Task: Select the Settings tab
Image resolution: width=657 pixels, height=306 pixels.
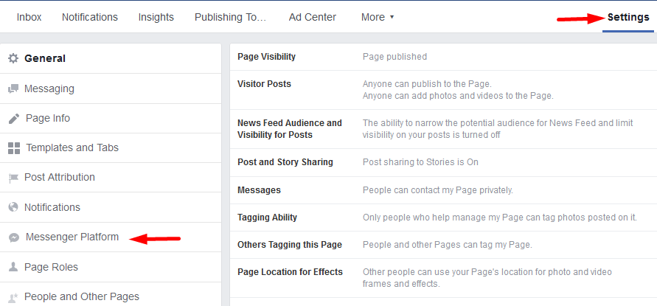Action: point(628,17)
